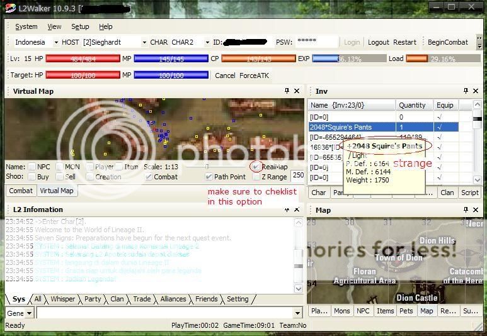Toggle the Path Point checkbox
487x336 pixels.
tap(209, 177)
